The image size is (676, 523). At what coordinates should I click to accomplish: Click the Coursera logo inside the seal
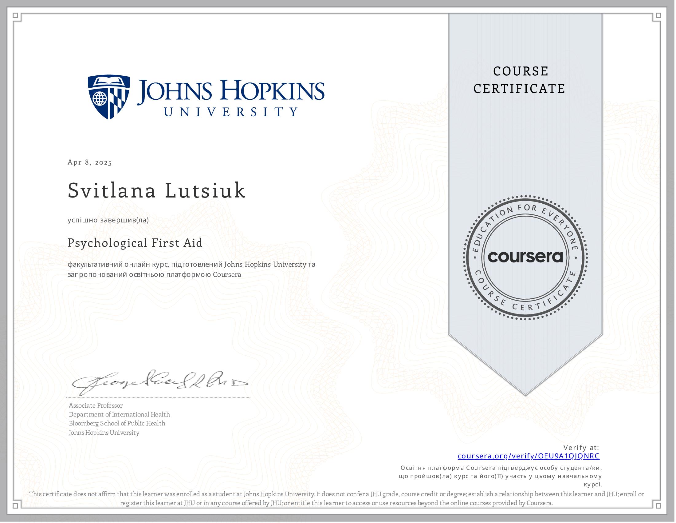525,257
